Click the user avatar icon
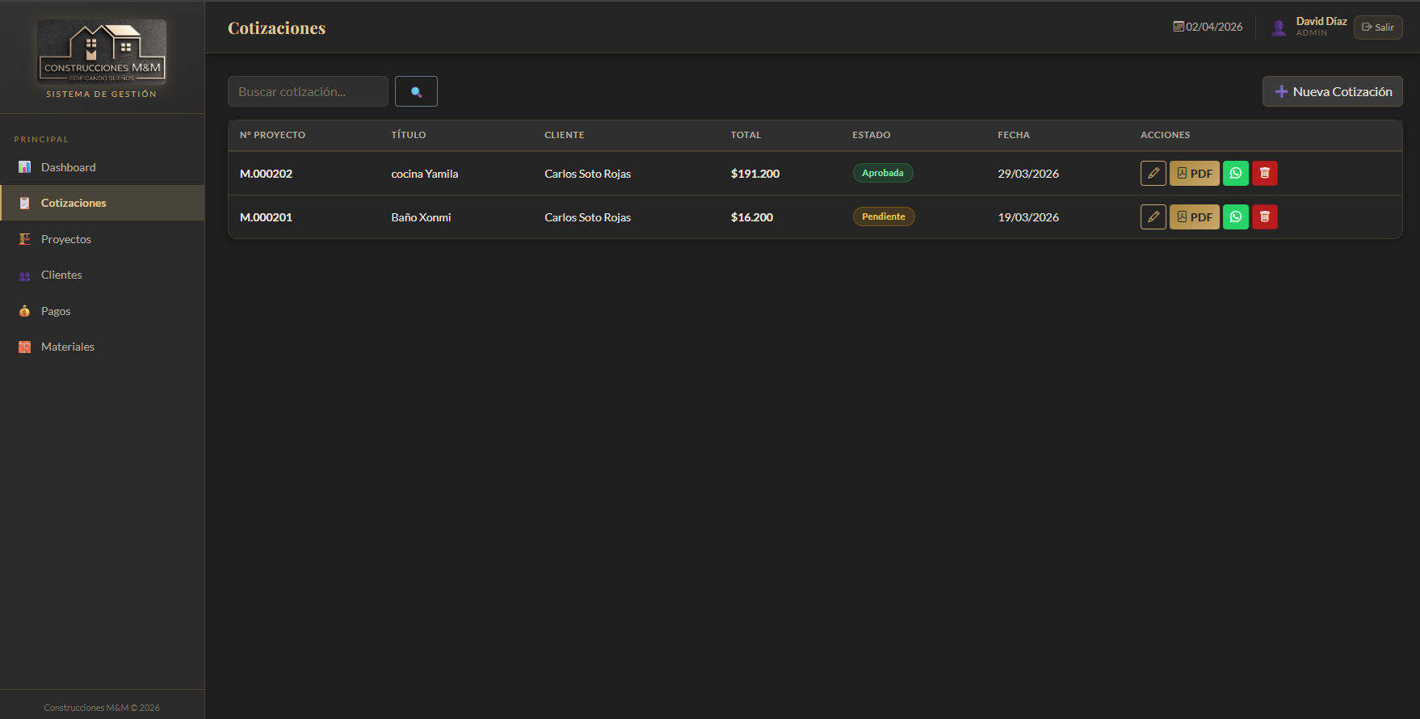1420x719 pixels. 1278,27
